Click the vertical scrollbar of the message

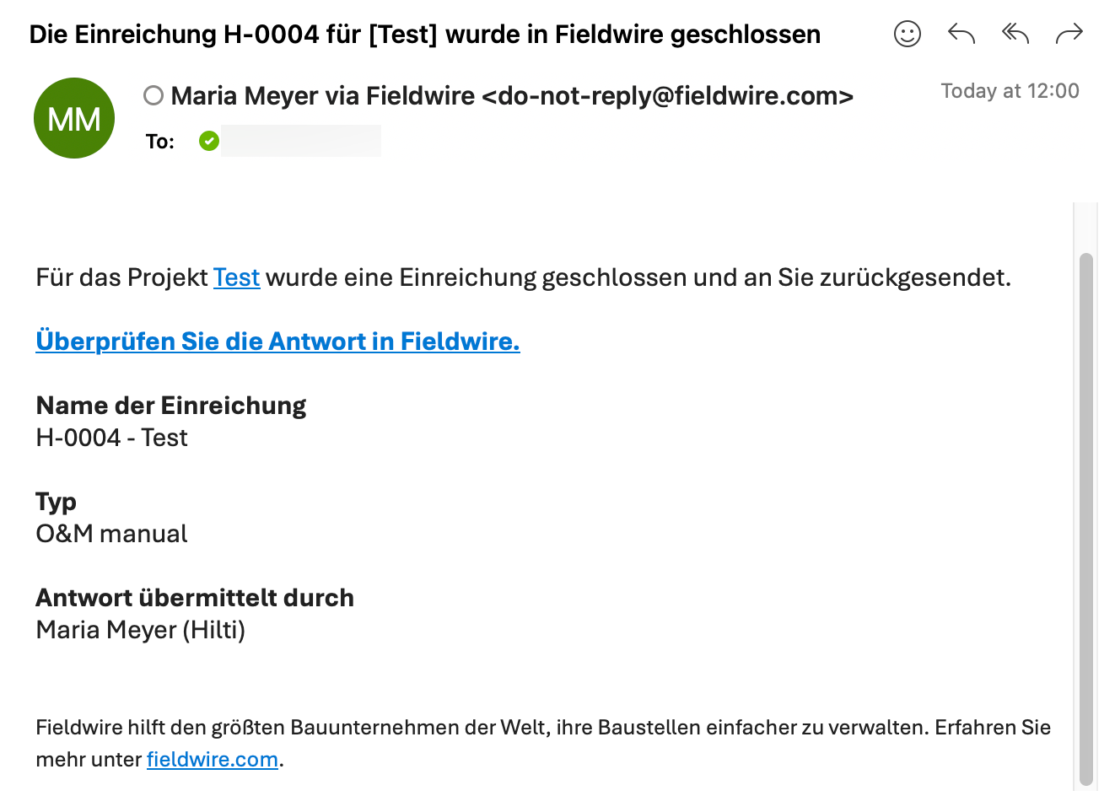point(1086,518)
